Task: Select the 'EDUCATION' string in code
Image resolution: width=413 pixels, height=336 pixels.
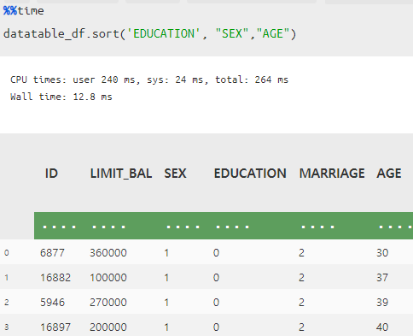Action: [164, 33]
